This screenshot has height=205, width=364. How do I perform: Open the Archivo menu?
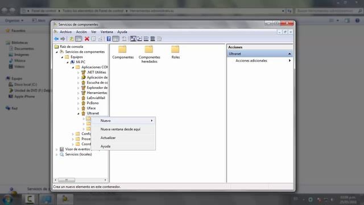pyautogui.click(x=66, y=32)
